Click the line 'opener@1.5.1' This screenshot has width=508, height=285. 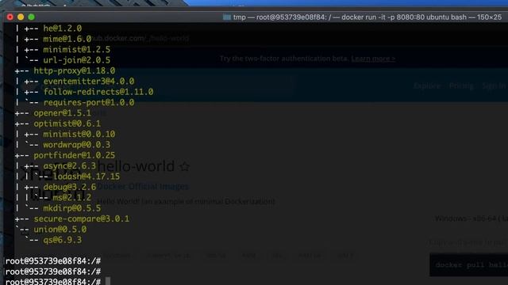click(x=63, y=113)
